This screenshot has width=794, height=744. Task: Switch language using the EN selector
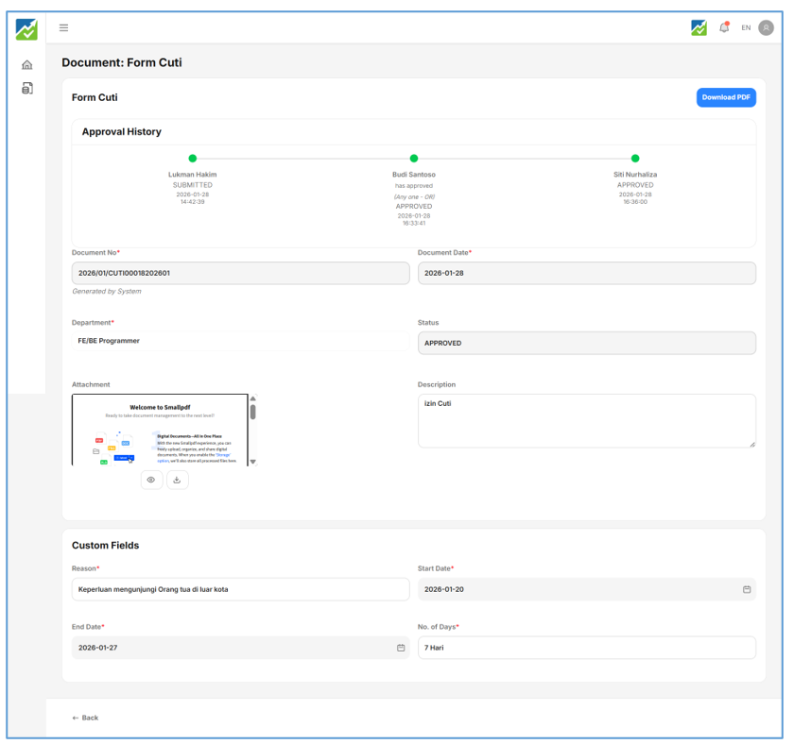pos(745,27)
